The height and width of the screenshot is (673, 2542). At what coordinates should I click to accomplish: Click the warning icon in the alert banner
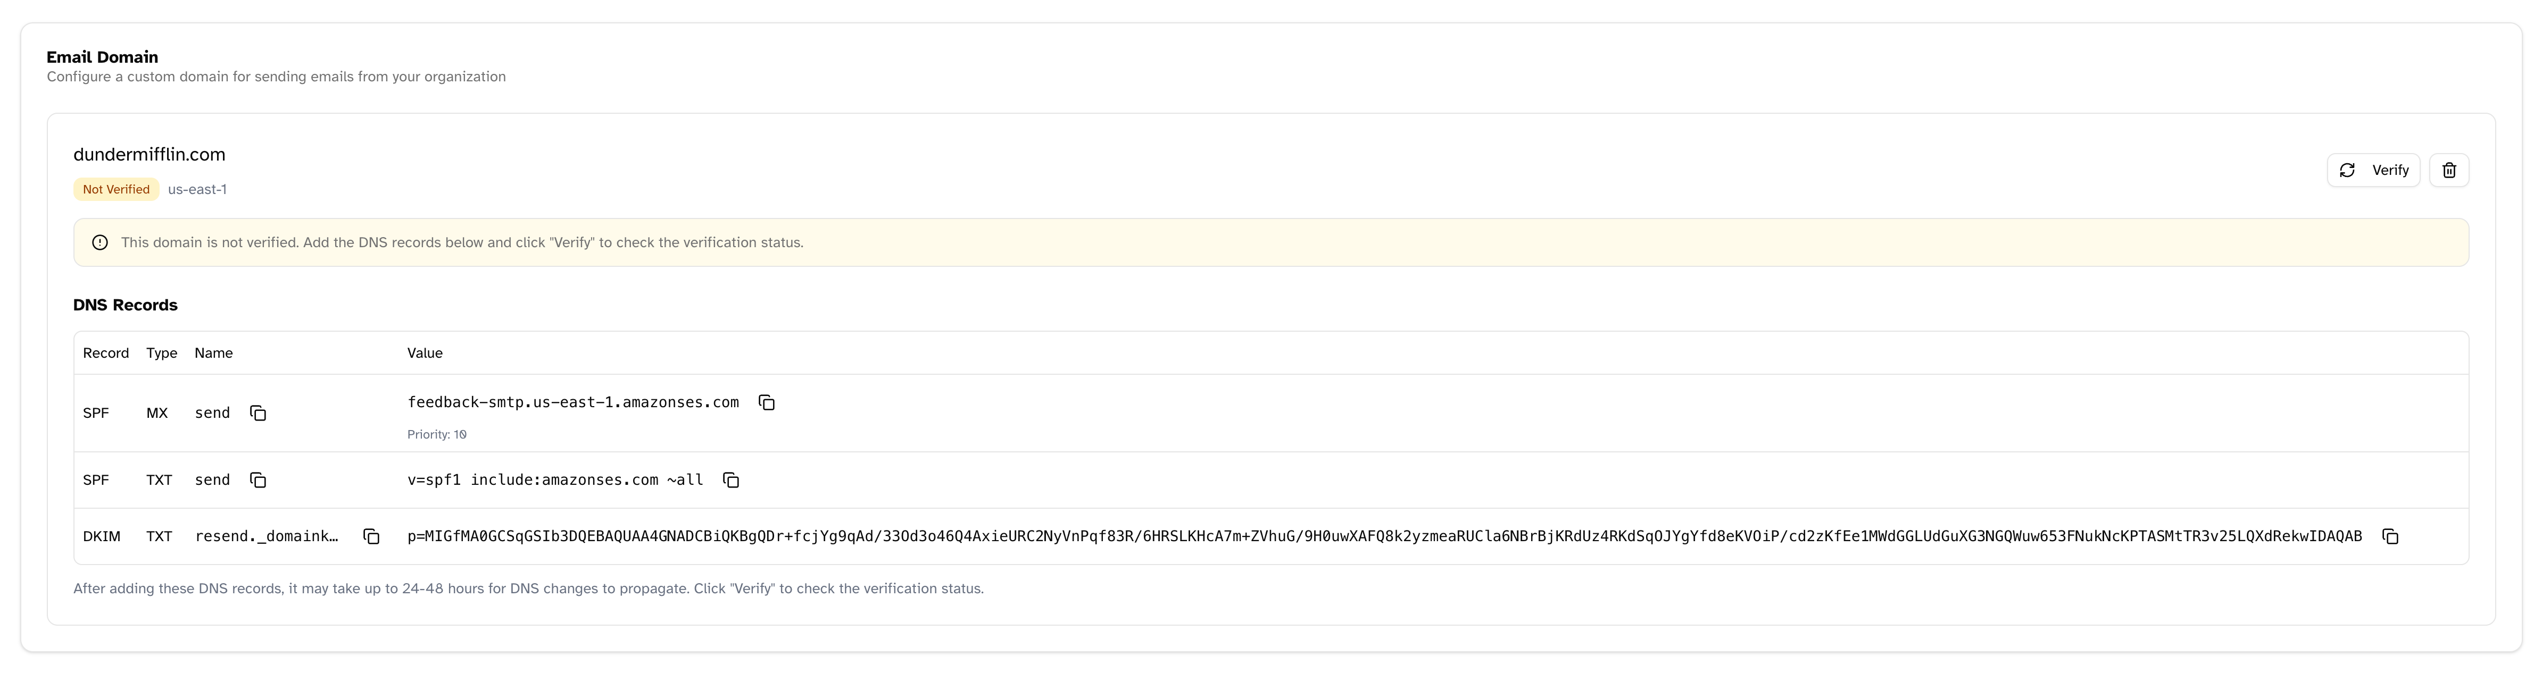click(99, 242)
